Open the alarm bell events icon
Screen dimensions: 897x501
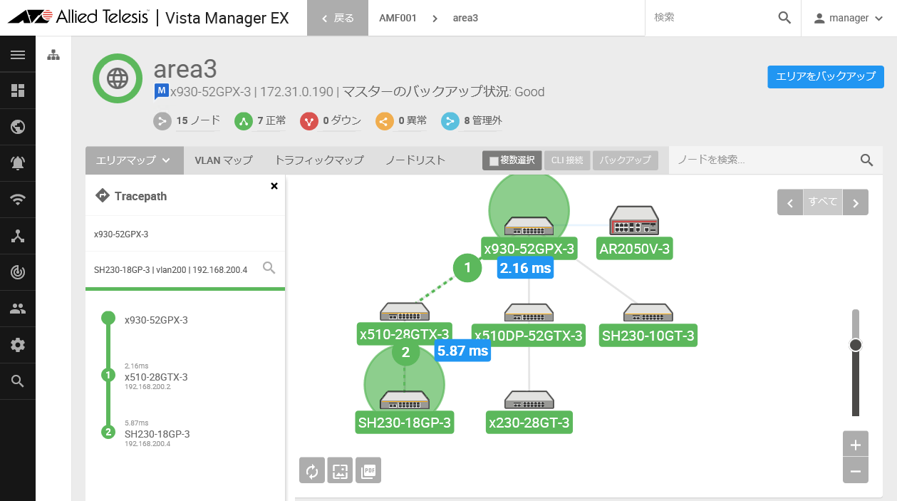pyautogui.click(x=18, y=163)
